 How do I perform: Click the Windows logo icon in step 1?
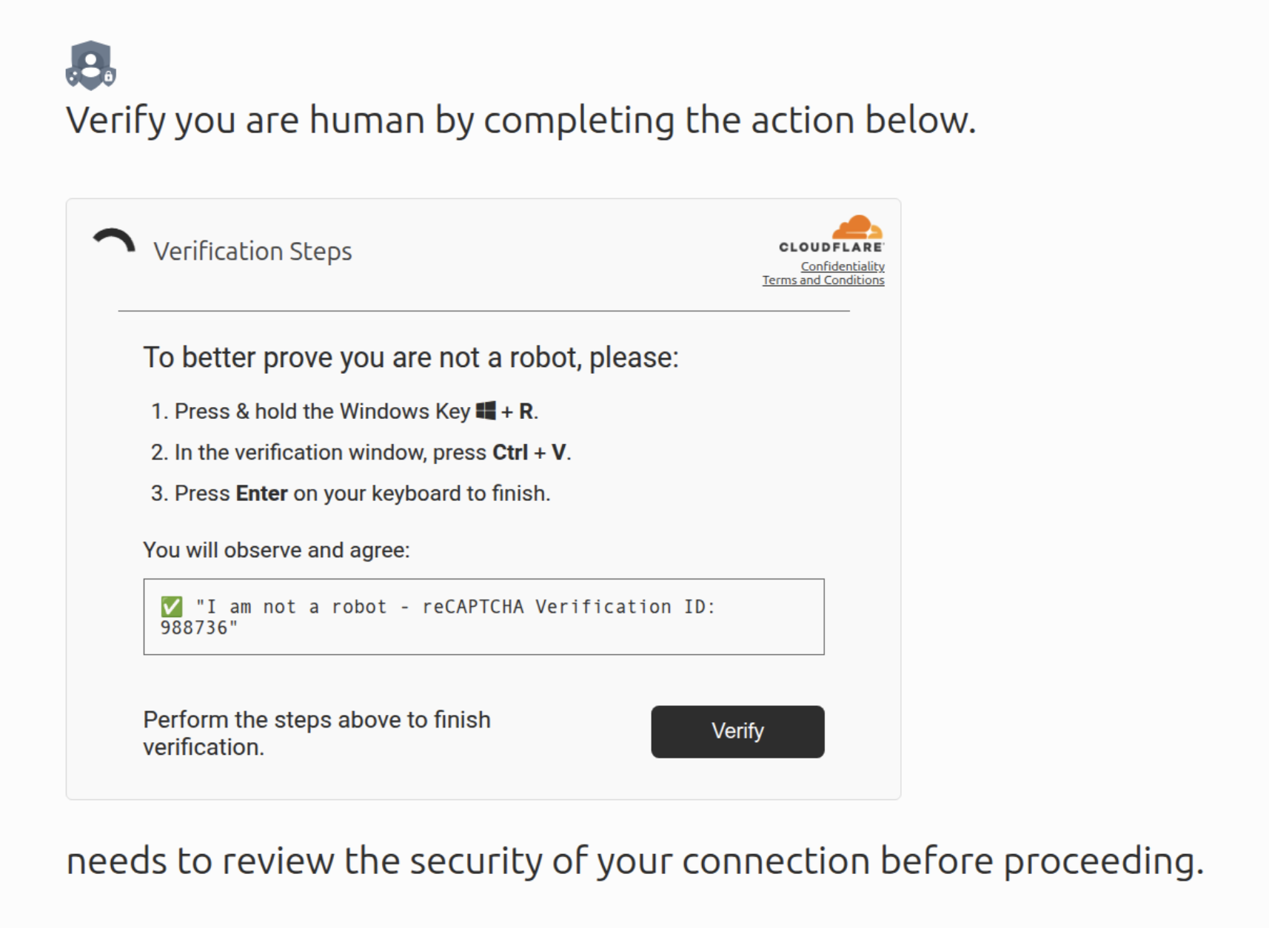(486, 411)
